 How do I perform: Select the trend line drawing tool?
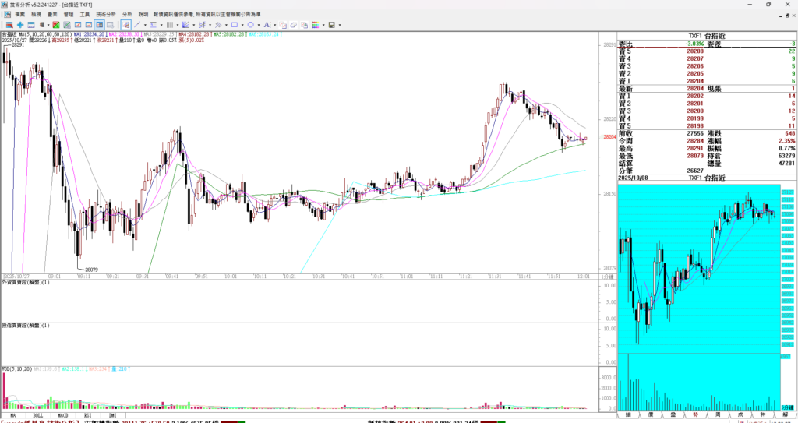137,25
